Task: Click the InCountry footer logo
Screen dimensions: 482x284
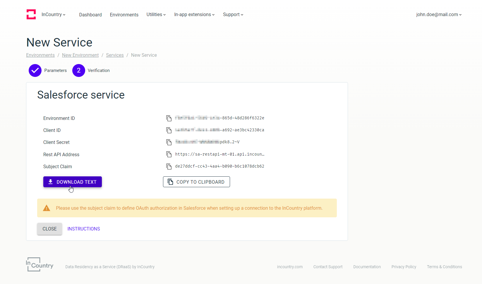Action: (x=40, y=264)
